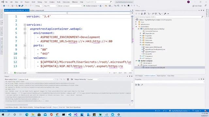Screen dimensions: 209x117
Task: Collapse the environment: block on line 5
Action: click(x=25, y=33)
